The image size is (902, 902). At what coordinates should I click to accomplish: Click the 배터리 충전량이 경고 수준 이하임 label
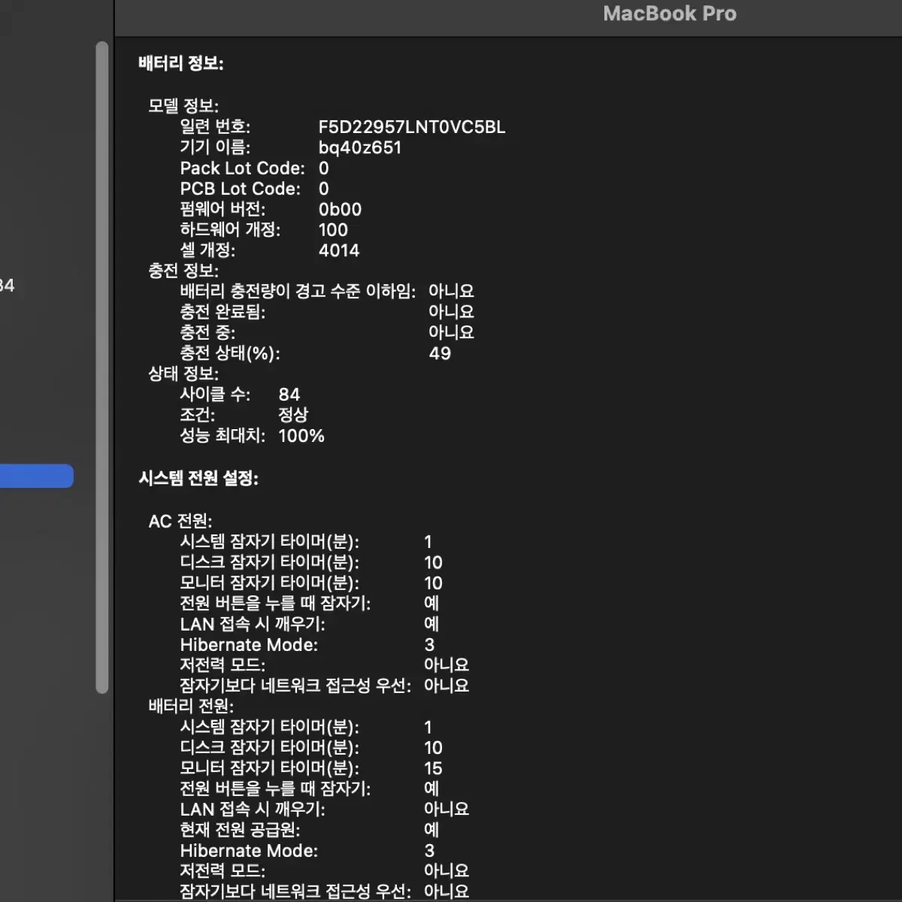[x=298, y=291]
